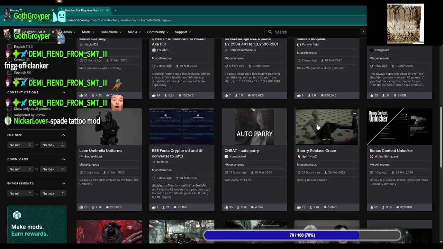This screenshot has width=443, height=249.
Task: Open the REE Fonts Cryptor converter mod title
Action: point(177,153)
